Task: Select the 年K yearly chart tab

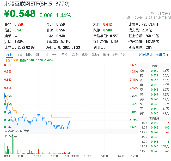Action: pos(64,54)
